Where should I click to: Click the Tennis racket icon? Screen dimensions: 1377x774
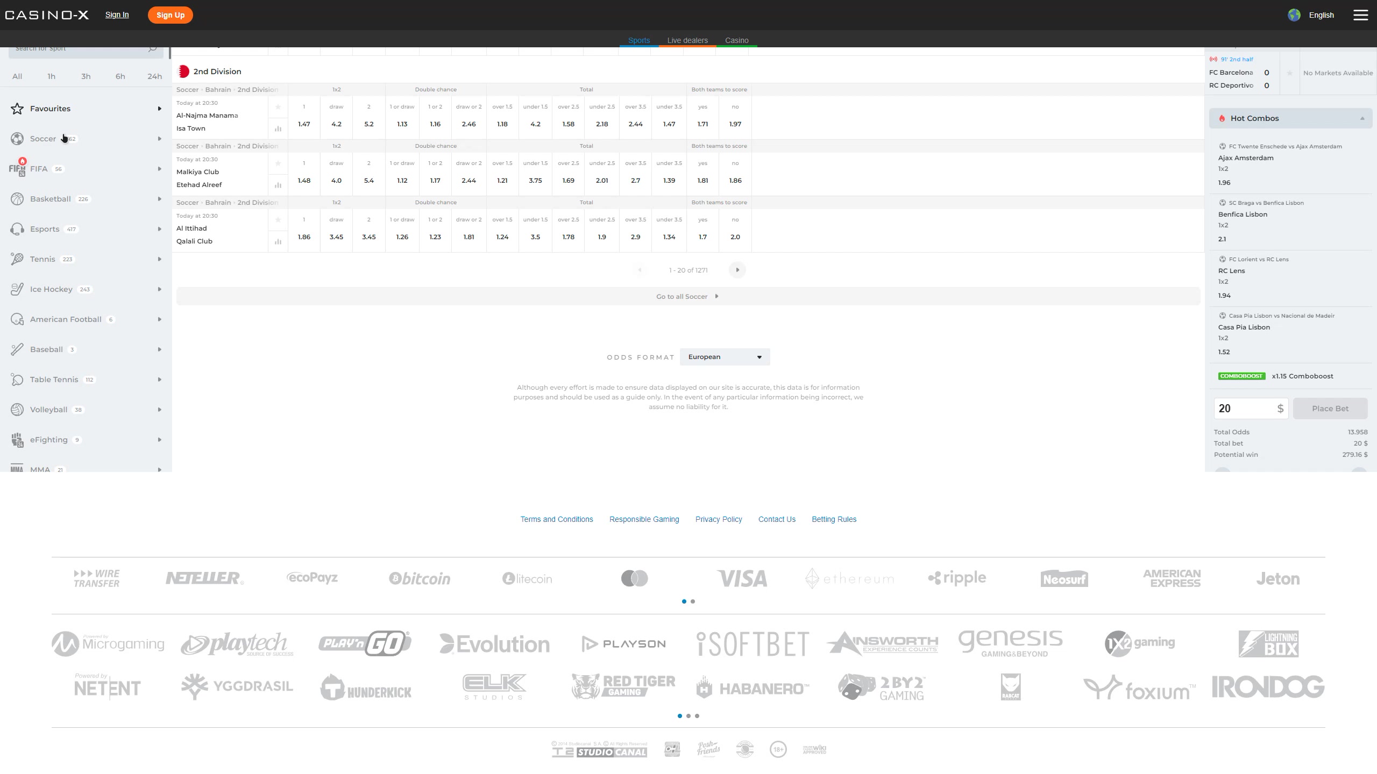[17, 259]
